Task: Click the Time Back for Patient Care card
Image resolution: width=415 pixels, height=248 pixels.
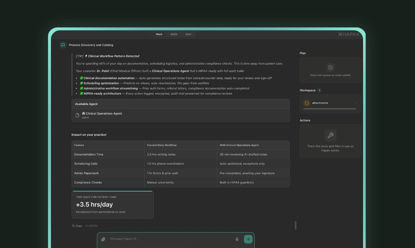Action: (112, 205)
